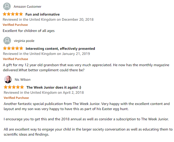This screenshot has width=174, height=142.
Task: Click Verified Purchase under the December 2018 review
Action: click(15, 25)
